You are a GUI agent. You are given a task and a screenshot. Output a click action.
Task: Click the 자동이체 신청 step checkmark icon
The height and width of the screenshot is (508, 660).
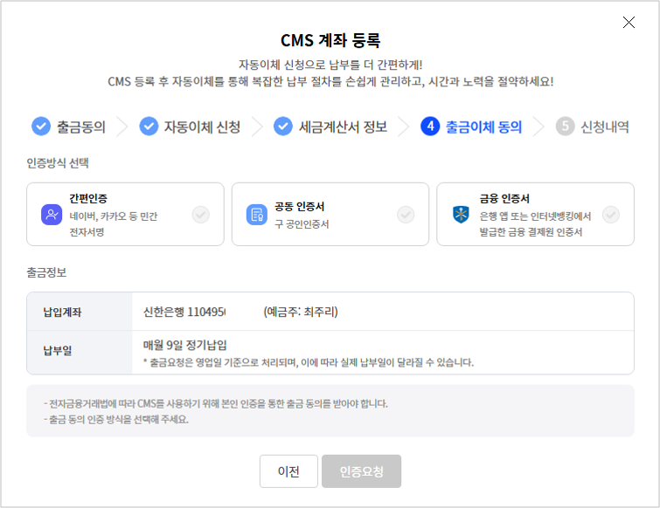coord(149,127)
